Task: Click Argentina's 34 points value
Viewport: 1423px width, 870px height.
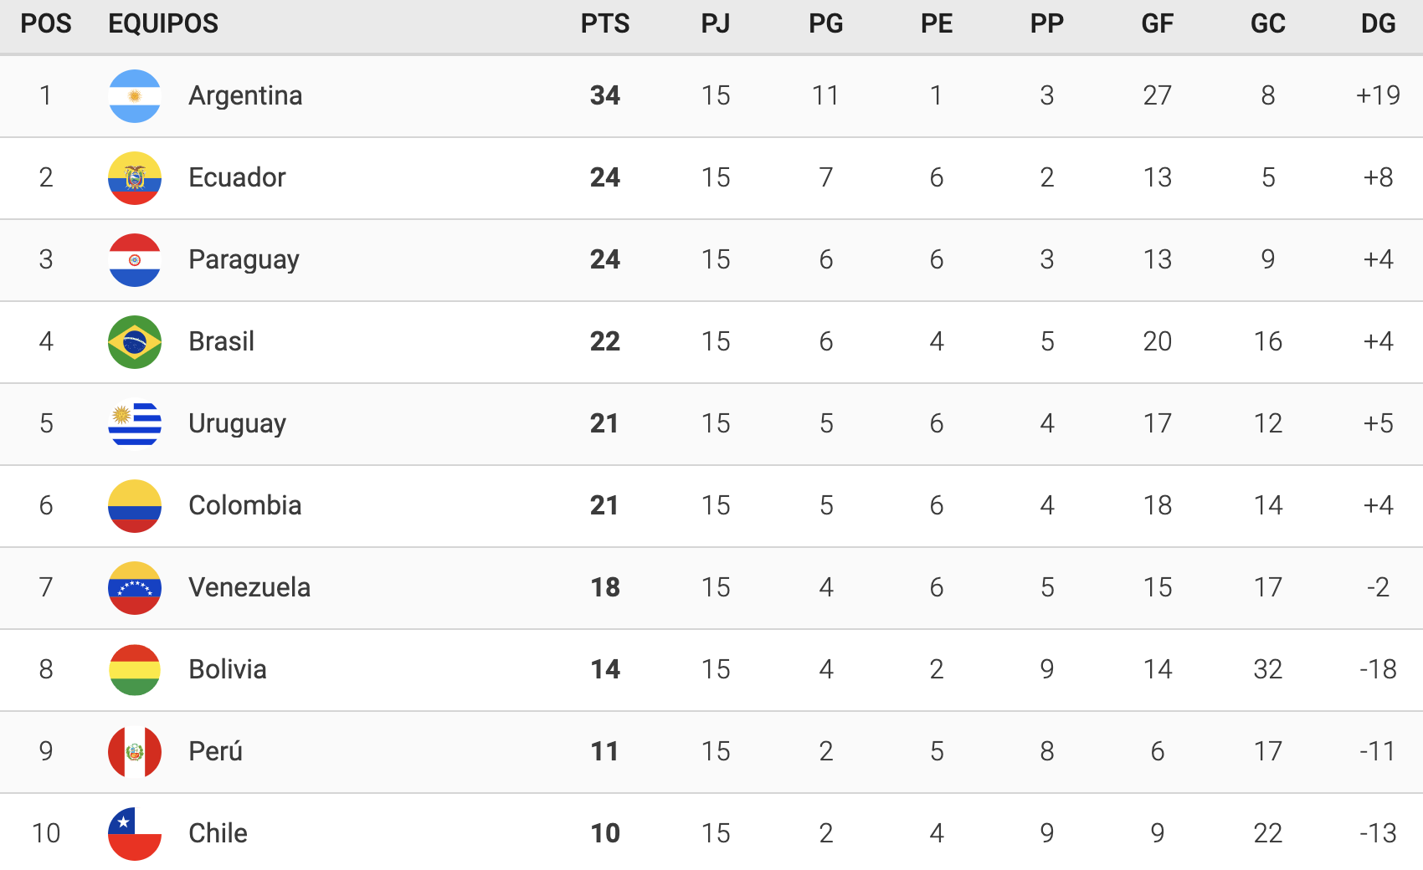Action: [605, 95]
